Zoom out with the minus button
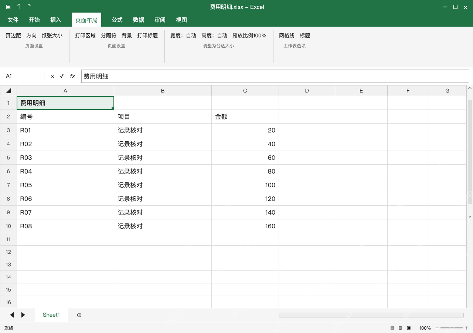 437,328
